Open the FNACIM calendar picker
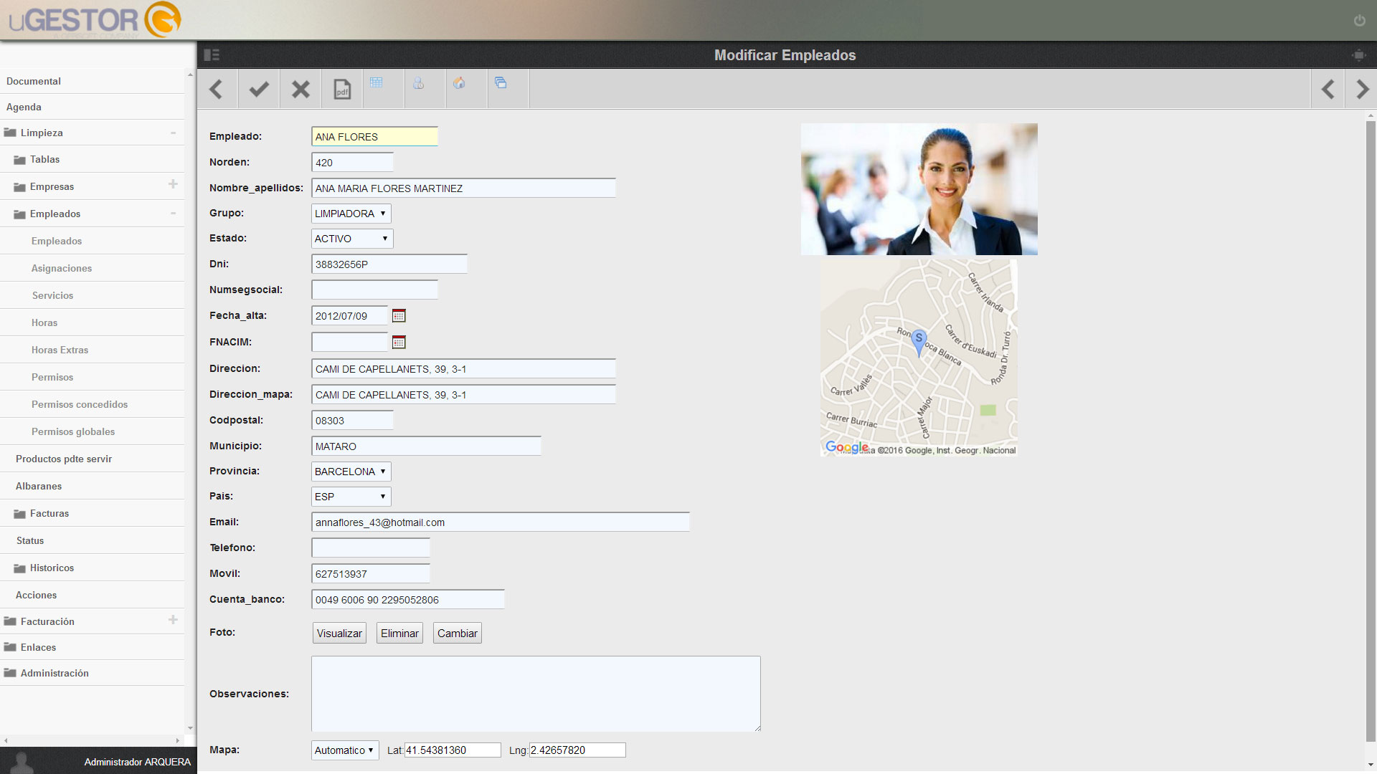This screenshot has height=774, width=1377. 399,343
